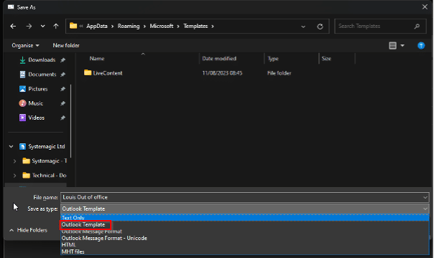Sort by Date modified column

pos(219,59)
